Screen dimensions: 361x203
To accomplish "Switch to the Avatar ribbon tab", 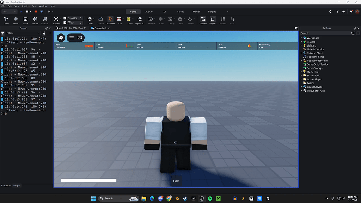I will tap(149, 12).
